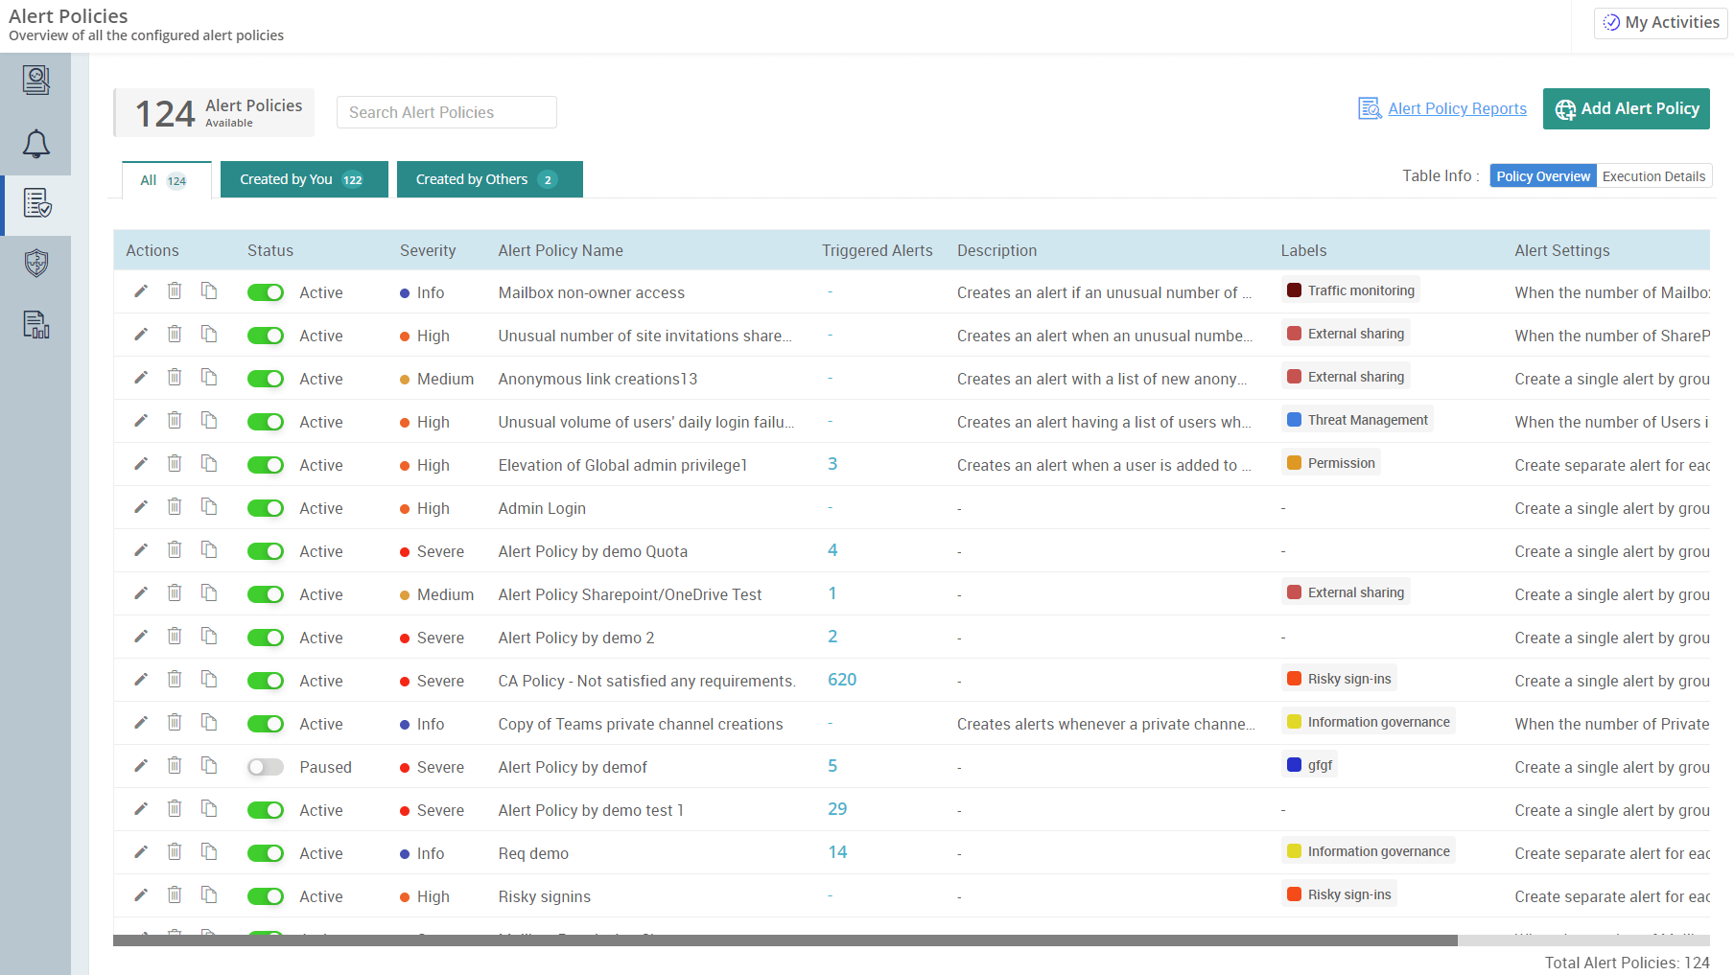Click the red swatch on Risky sign-ins label
Viewport: 1734px width, 975px height.
coord(1296,678)
